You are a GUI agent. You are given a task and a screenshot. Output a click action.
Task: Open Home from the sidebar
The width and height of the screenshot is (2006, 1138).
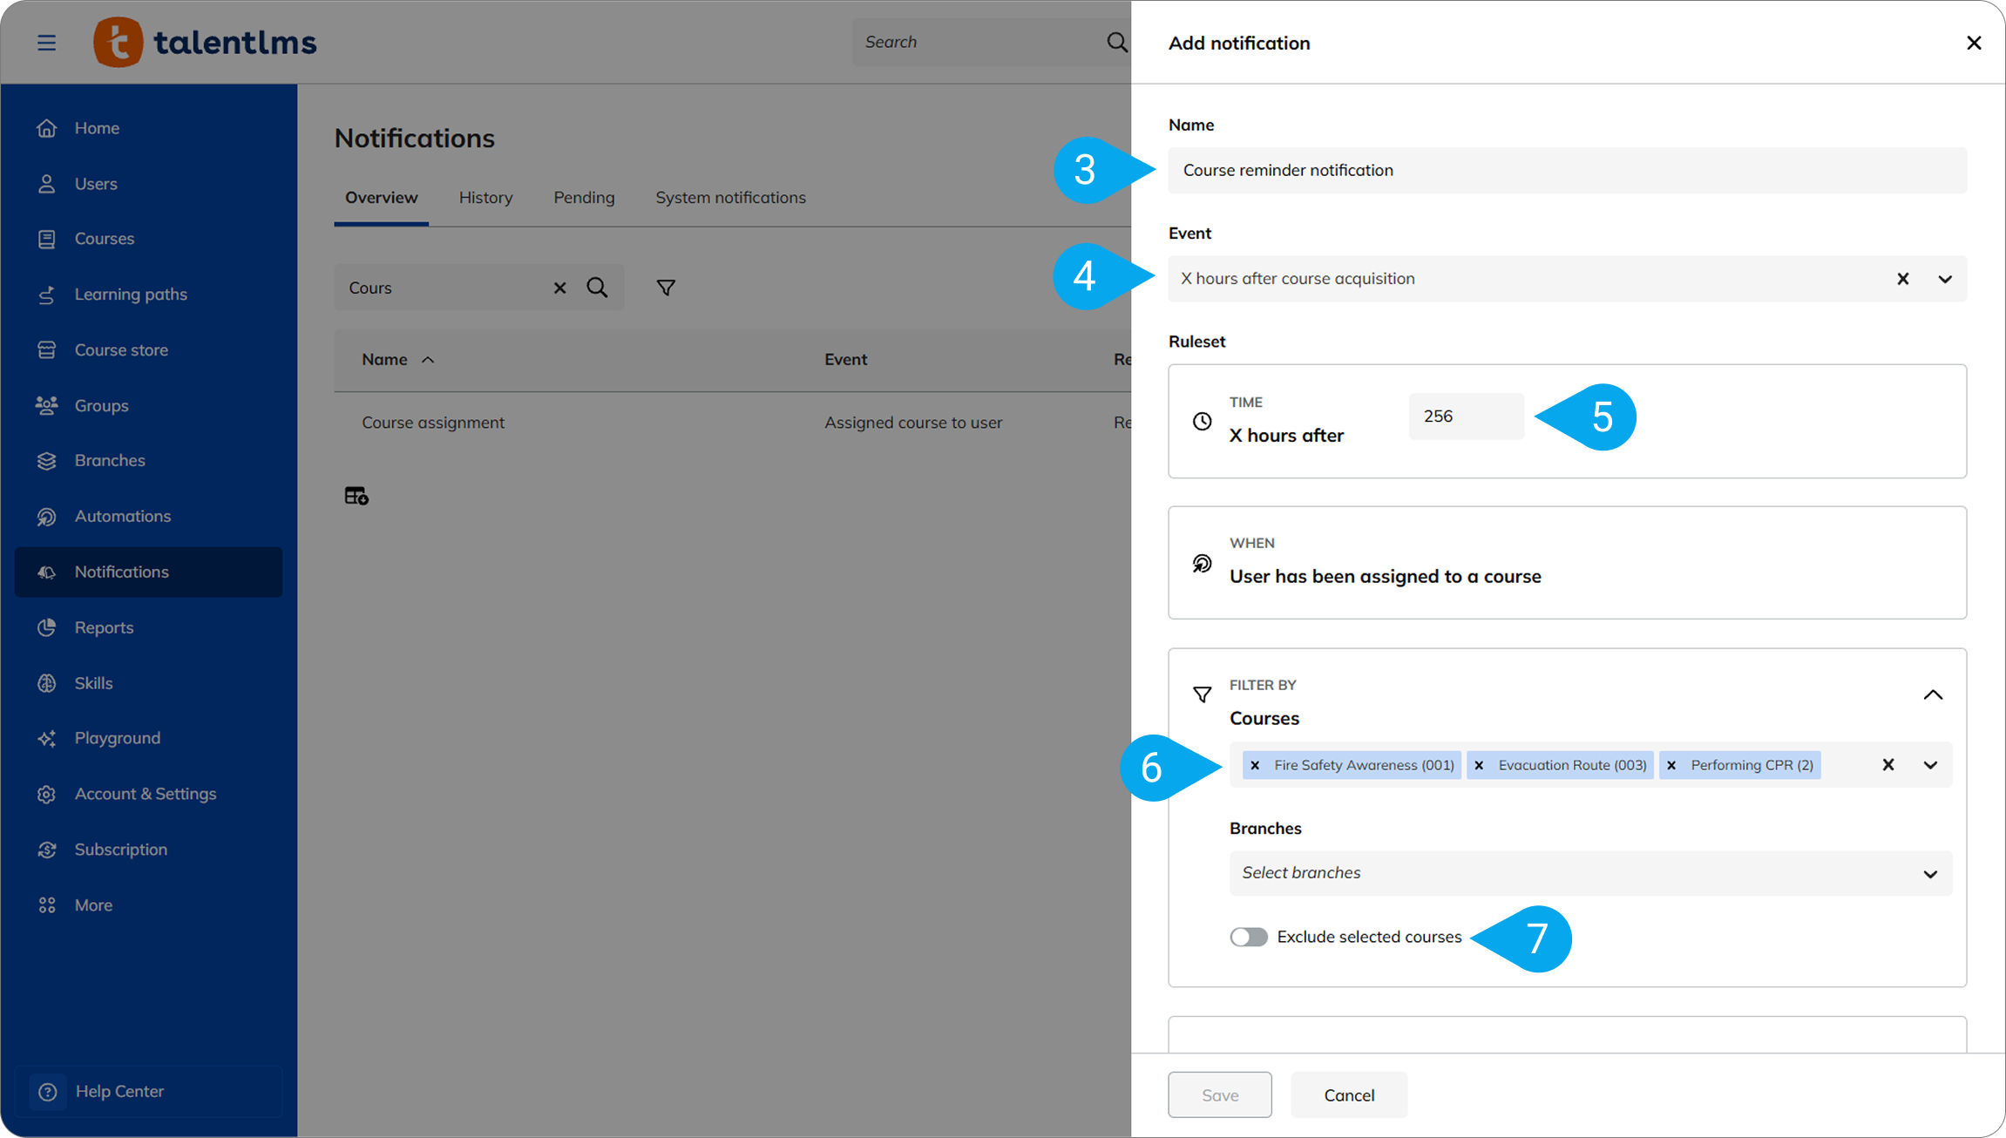[x=148, y=128]
